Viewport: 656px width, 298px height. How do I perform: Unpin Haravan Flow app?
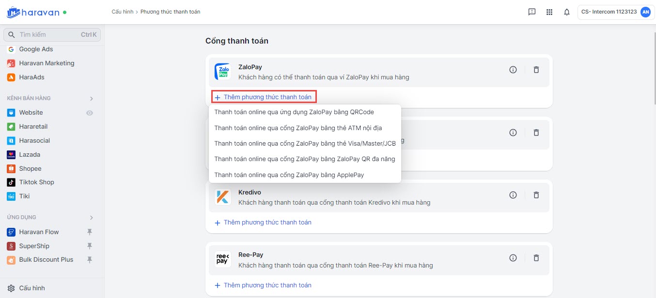click(x=89, y=232)
